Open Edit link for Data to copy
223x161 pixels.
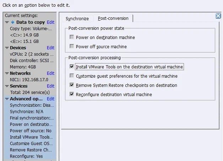(50, 22)
